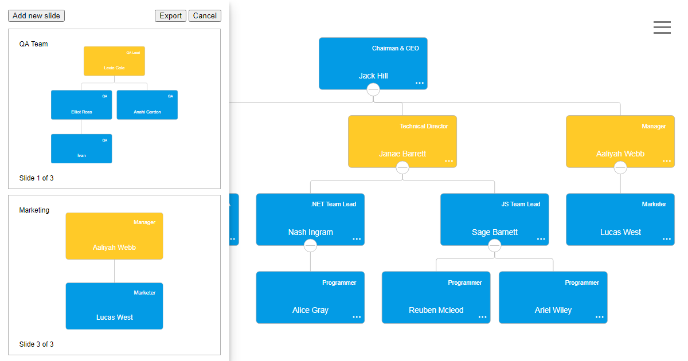Export the slides
Viewport: 688px width, 361px height.
(x=170, y=15)
